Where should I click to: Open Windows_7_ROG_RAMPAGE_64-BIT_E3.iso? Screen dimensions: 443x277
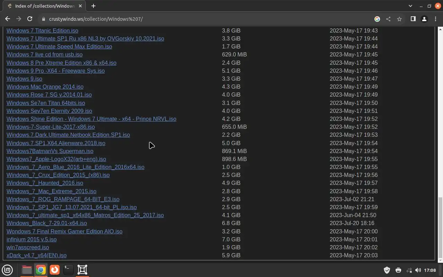(63, 199)
